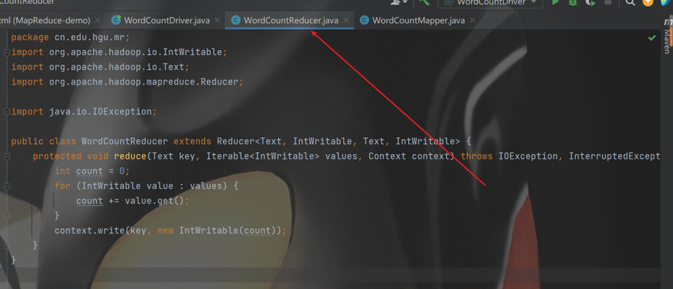
Task: Open the WordCountDriver run configuration dropdown
Action: coord(490,3)
